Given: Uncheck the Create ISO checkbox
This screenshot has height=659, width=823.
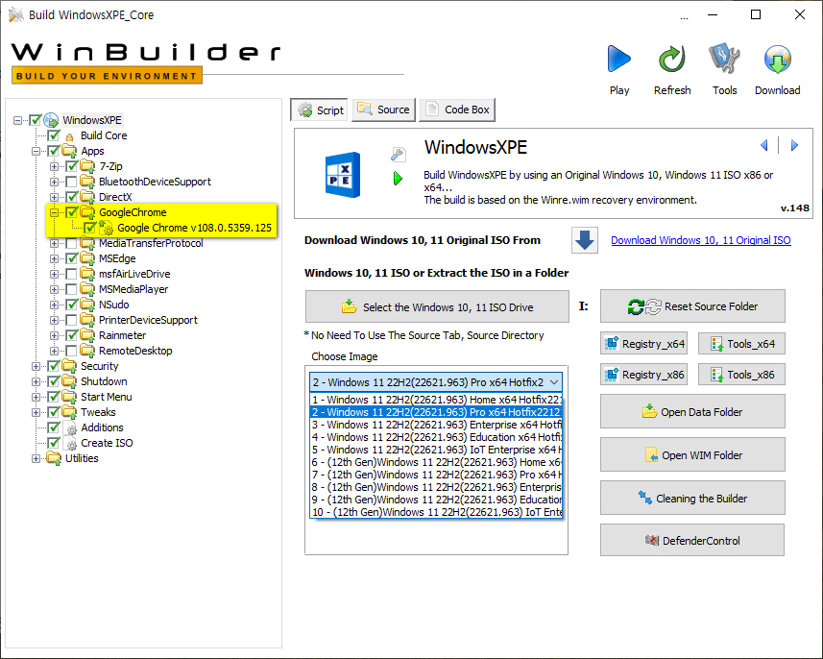Looking at the screenshot, I should 54,443.
